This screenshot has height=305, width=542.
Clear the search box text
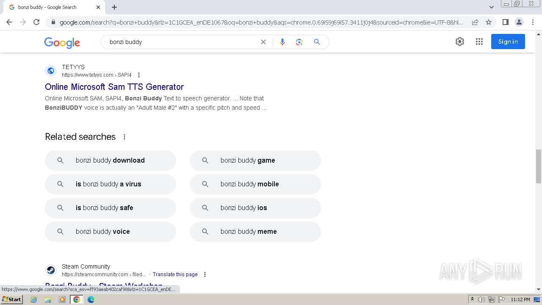[x=263, y=42]
